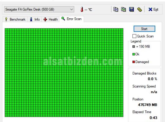Click the lightbulb Benchmark icon
165x122 pixels.
point(6,20)
